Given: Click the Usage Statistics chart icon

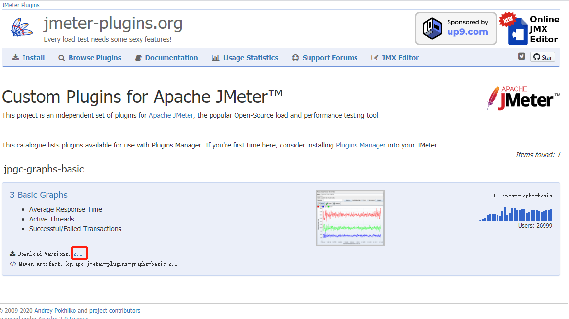Looking at the screenshot, I should (215, 58).
